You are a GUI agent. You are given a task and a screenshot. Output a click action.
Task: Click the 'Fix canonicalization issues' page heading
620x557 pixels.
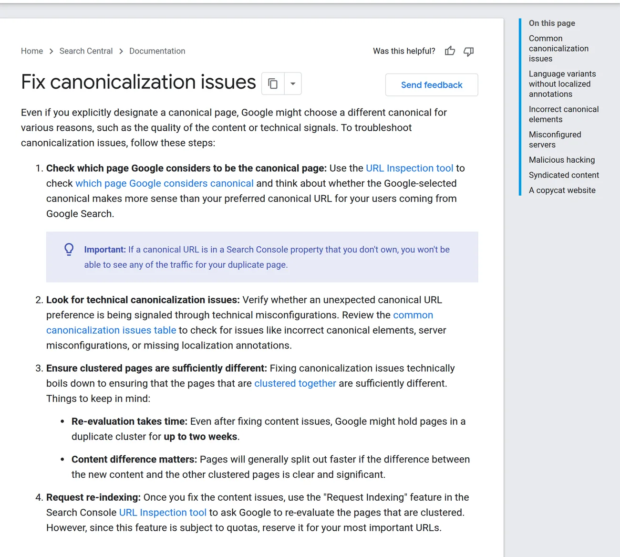tap(139, 82)
